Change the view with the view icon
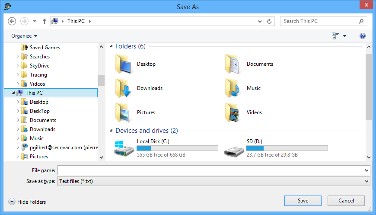 pyautogui.click(x=335, y=36)
